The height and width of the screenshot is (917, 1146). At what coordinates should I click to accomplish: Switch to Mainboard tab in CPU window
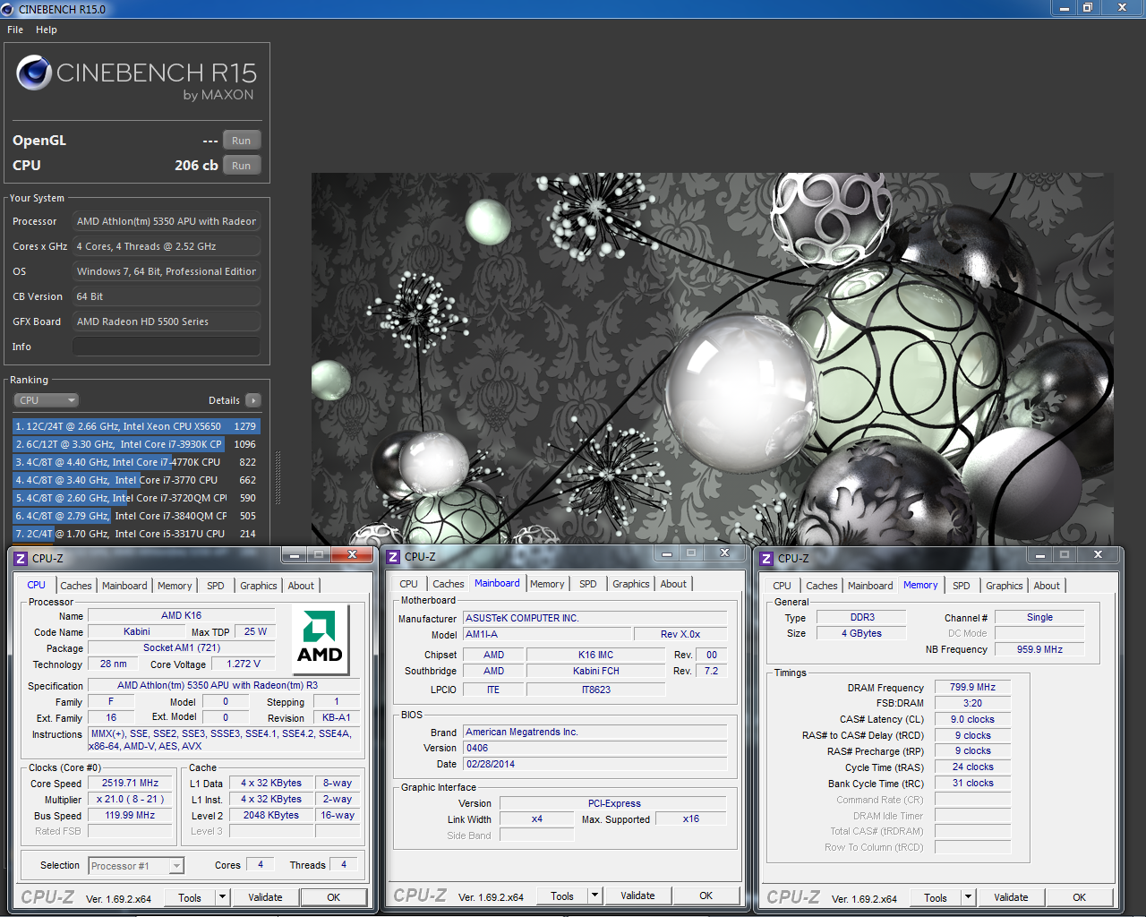tap(124, 586)
